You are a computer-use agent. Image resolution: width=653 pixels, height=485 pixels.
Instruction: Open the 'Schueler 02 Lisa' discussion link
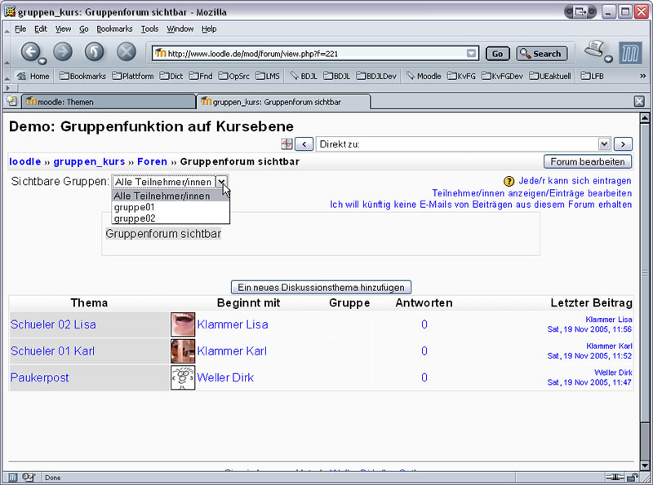[53, 324]
